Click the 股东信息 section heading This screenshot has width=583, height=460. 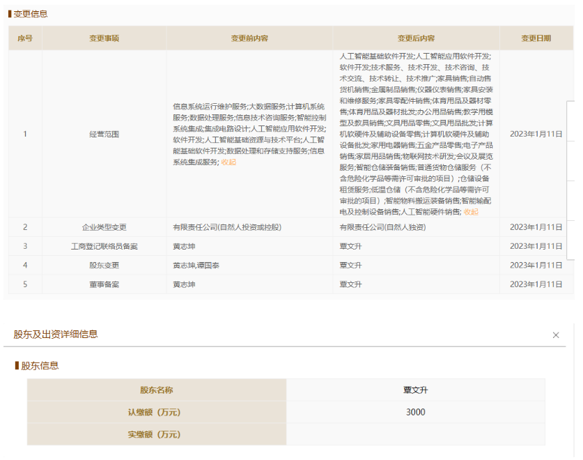pyautogui.click(x=40, y=365)
